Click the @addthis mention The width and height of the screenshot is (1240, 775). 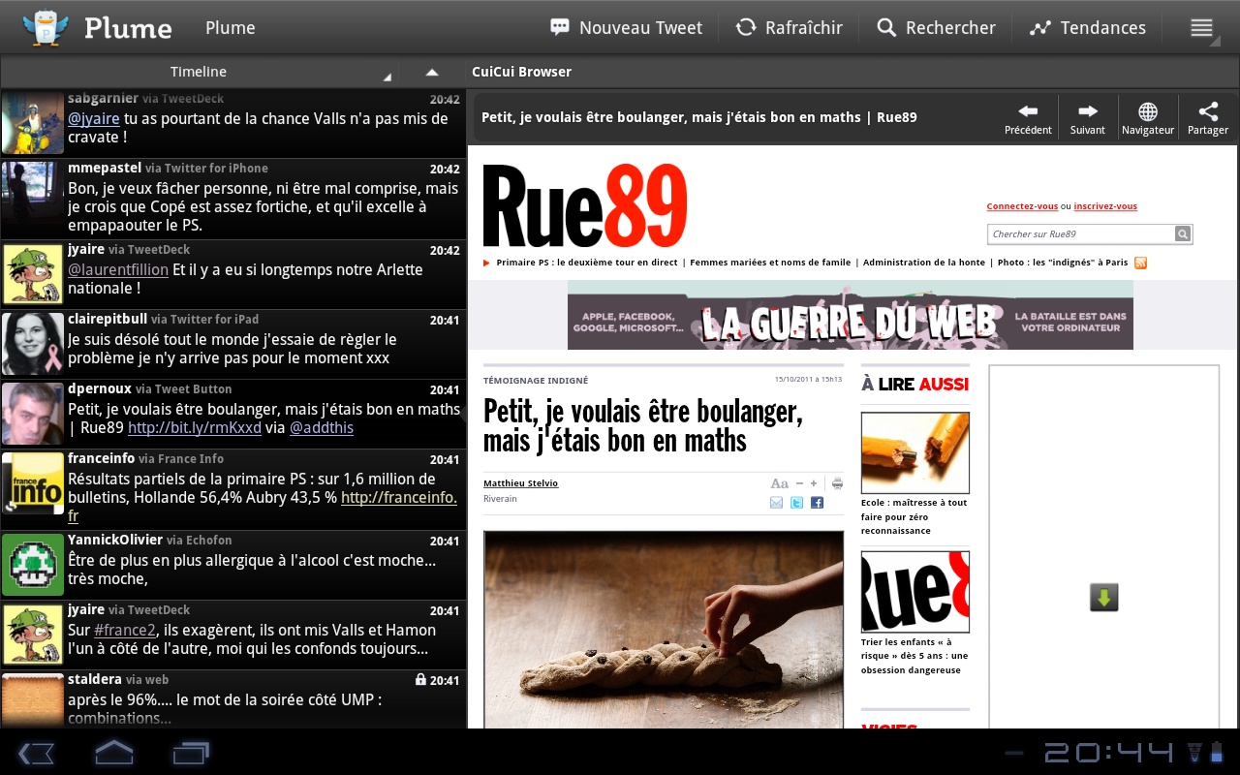click(322, 427)
